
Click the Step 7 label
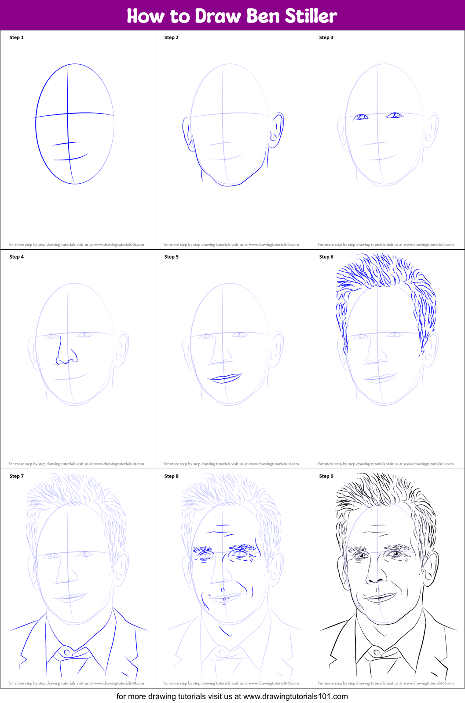coord(17,476)
